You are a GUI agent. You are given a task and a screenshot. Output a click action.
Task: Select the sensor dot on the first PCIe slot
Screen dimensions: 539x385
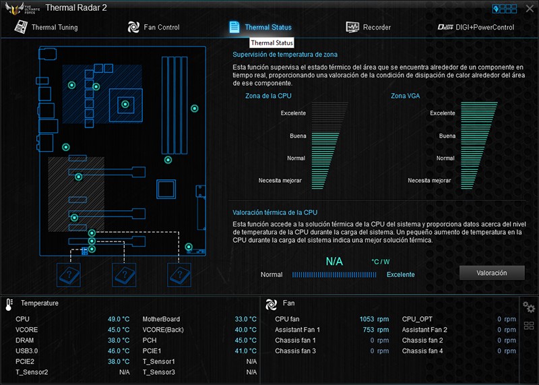tap(78, 177)
